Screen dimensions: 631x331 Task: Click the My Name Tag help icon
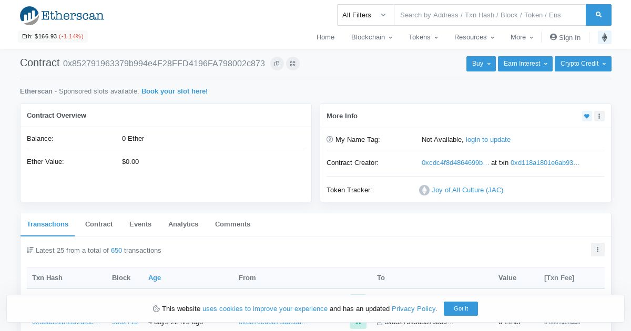[x=330, y=140]
